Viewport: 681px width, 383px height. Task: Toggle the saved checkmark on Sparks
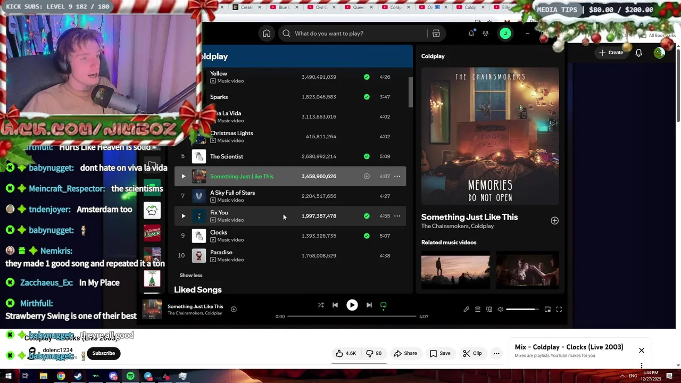tap(367, 97)
